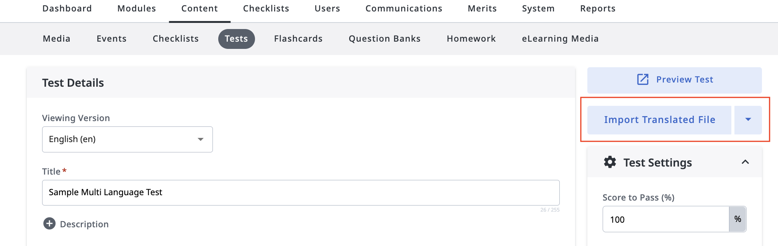The image size is (778, 246).
Task: Click the Preview Test external-link icon
Action: coord(642,79)
